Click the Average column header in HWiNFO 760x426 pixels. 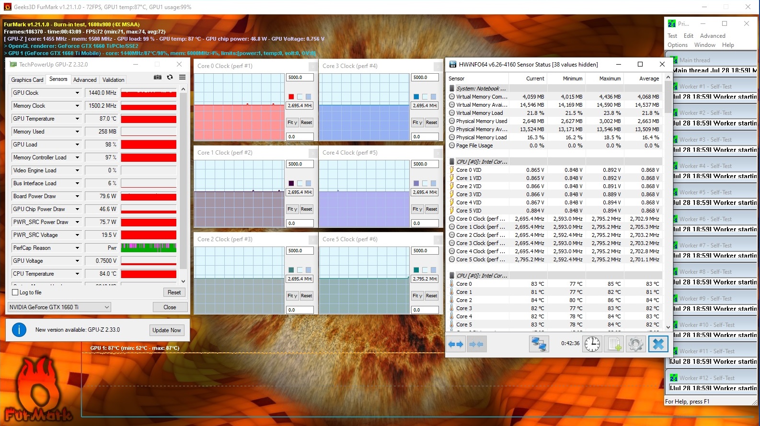649,78
